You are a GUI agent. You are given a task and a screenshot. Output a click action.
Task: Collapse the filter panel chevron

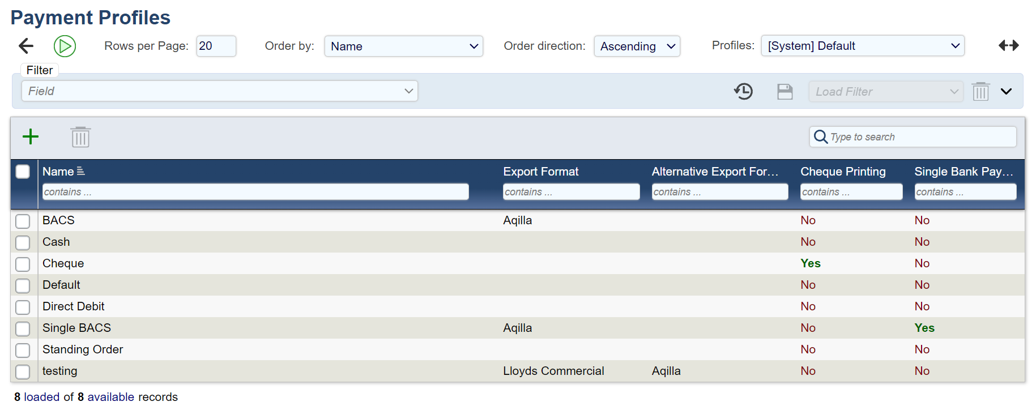(x=1006, y=91)
